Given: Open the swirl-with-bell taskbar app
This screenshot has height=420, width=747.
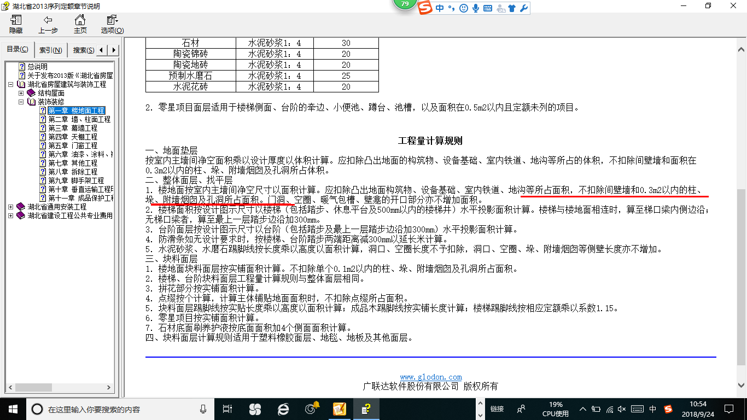Looking at the screenshot, I should pos(312,409).
